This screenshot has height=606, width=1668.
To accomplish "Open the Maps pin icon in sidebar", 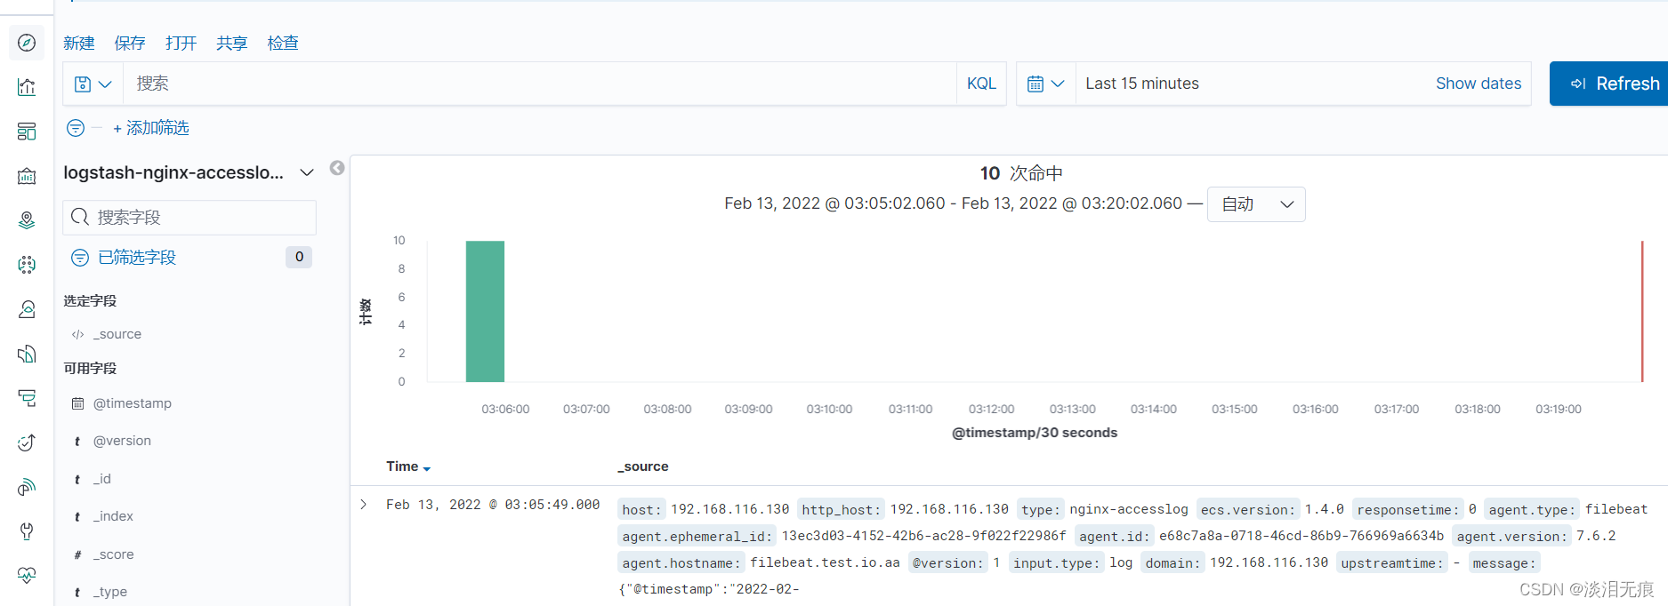I will tap(27, 220).
